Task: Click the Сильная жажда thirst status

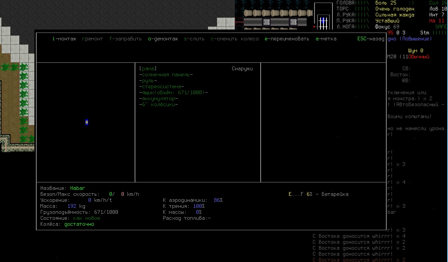Action: point(395,15)
